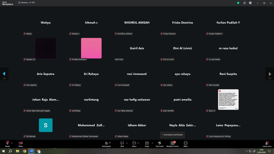Expand audio options arrow beside Audio
The height and width of the screenshot is (154, 274).
(x=12, y=143)
